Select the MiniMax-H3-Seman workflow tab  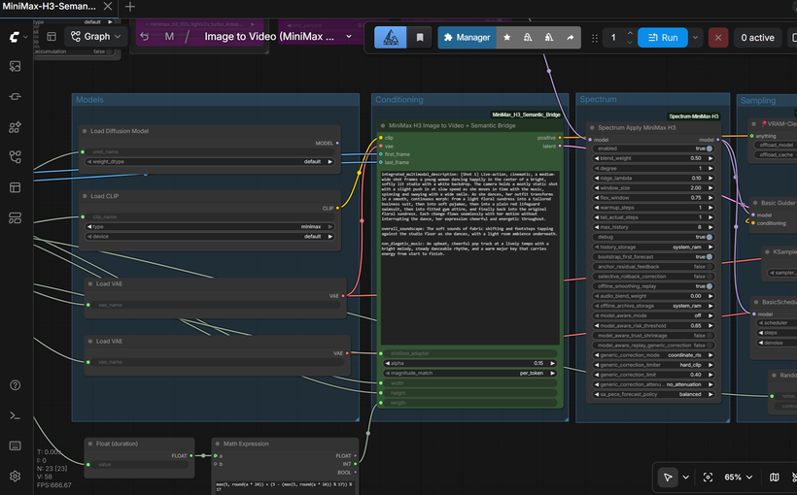click(49, 7)
